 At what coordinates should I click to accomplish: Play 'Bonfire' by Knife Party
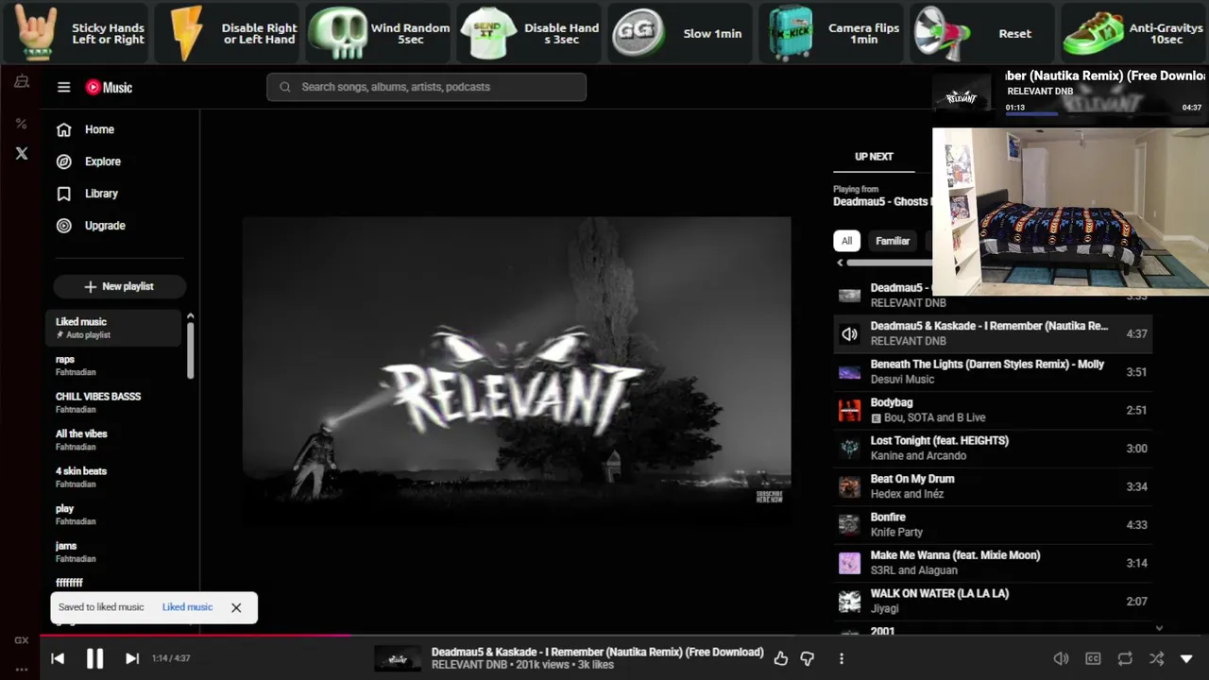tap(993, 524)
